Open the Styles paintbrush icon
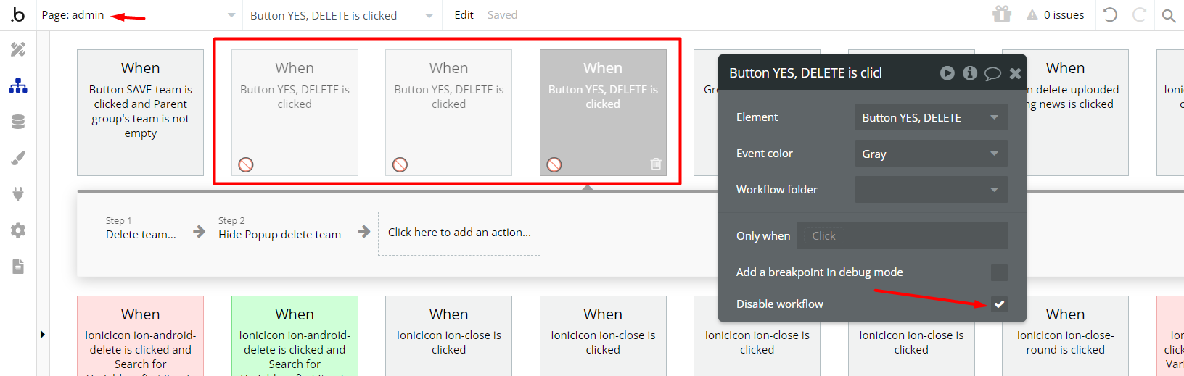This screenshot has width=1184, height=376. tap(18, 158)
